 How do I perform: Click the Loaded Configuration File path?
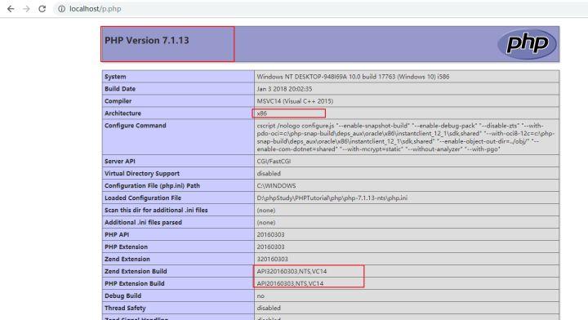(x=332, y=198)
